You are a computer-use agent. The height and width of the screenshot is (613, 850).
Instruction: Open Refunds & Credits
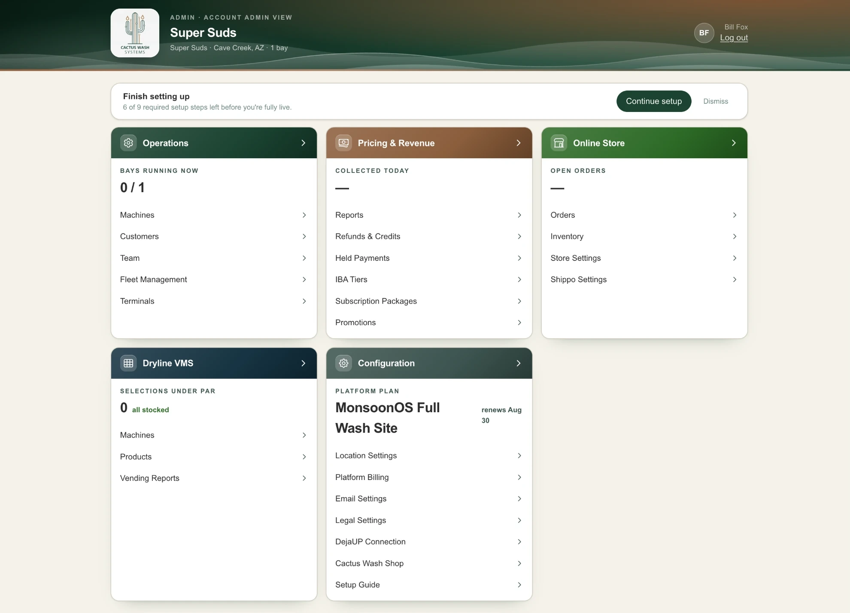(429, 236)
